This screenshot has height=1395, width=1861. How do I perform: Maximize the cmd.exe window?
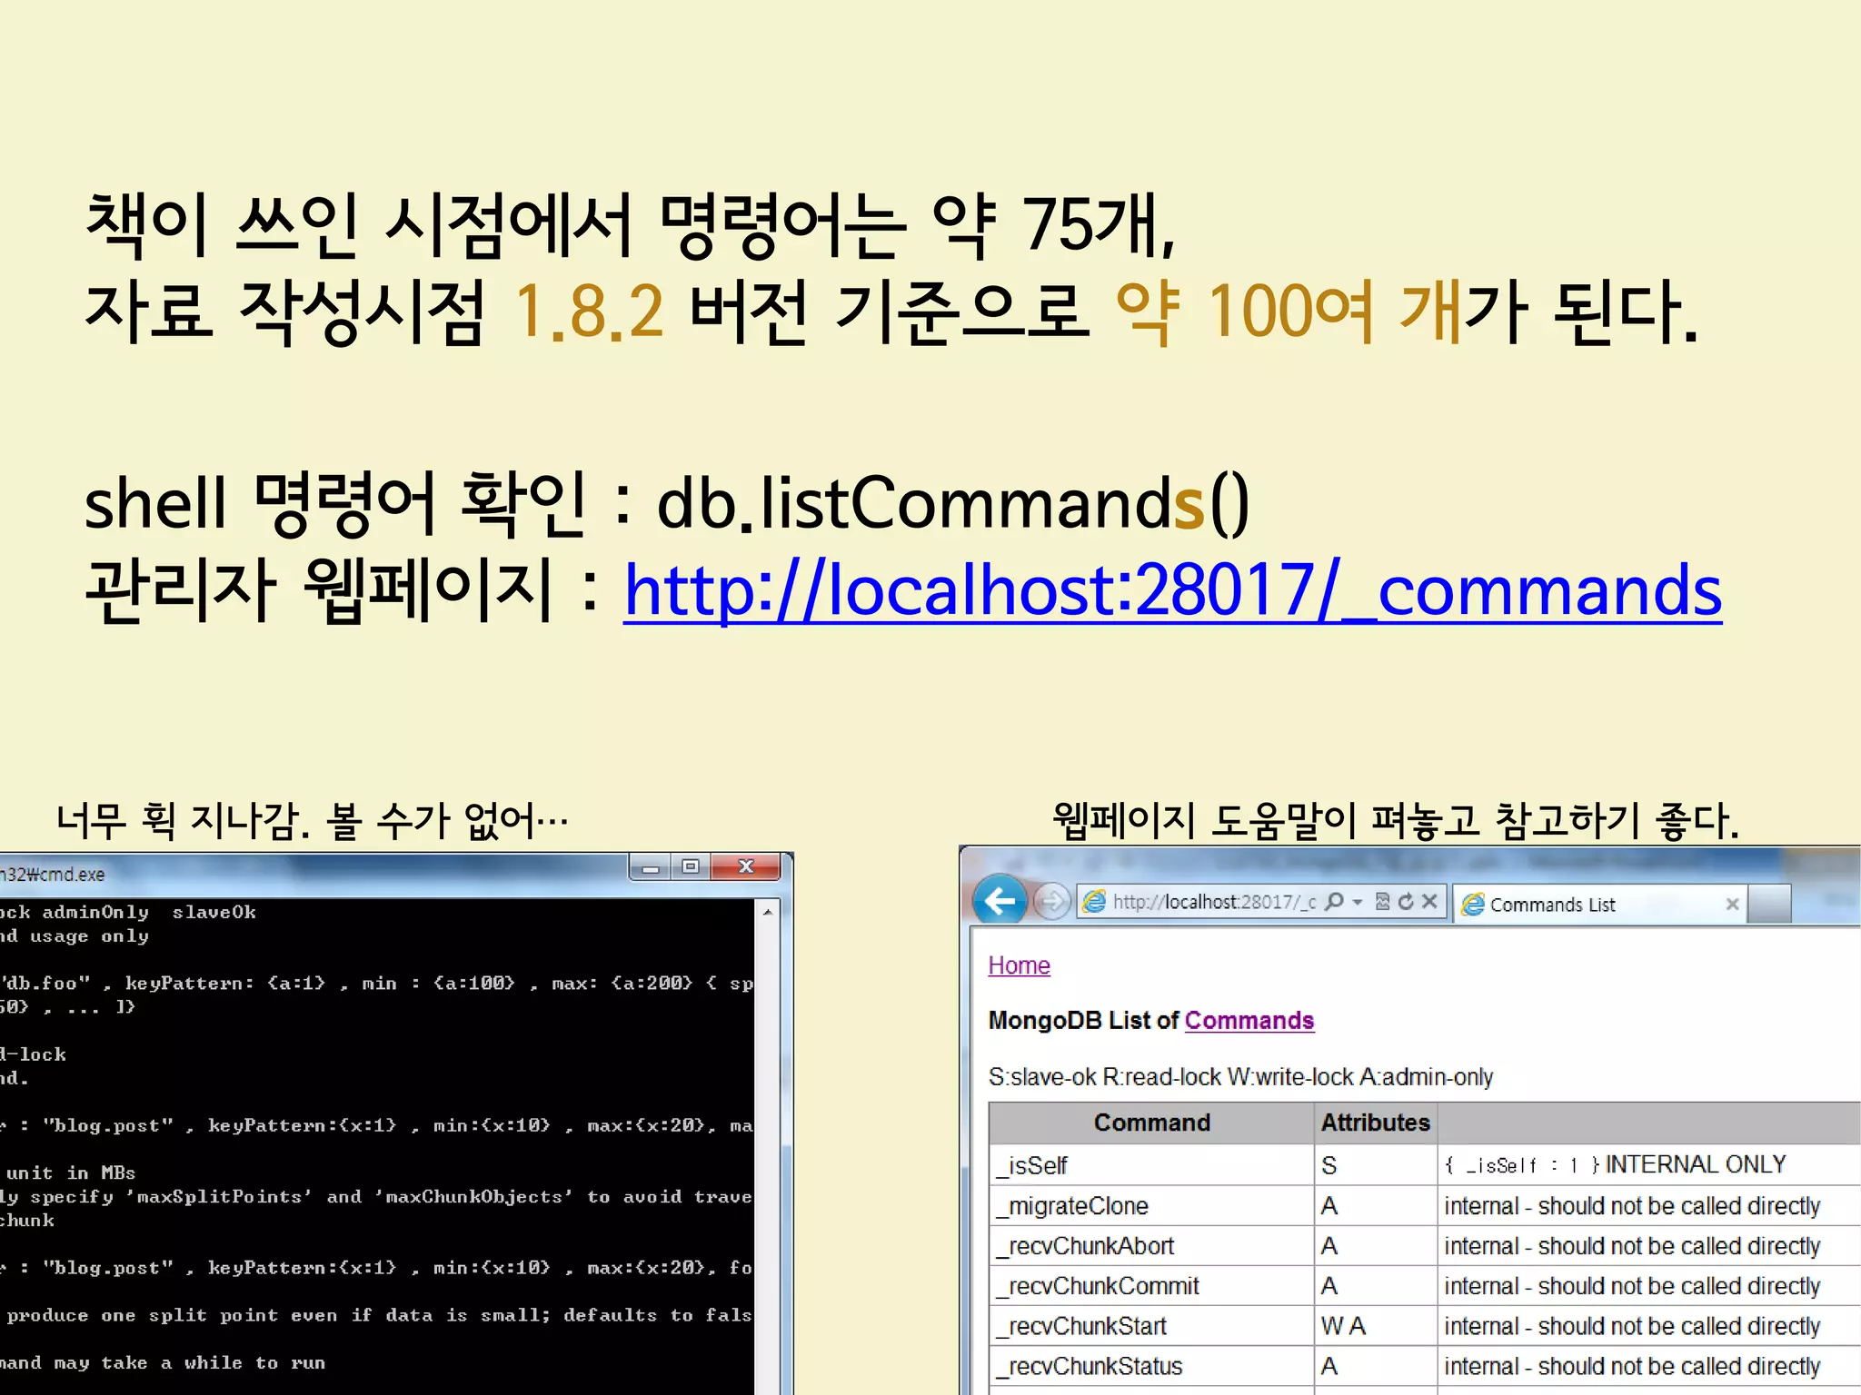click(691, 867)
